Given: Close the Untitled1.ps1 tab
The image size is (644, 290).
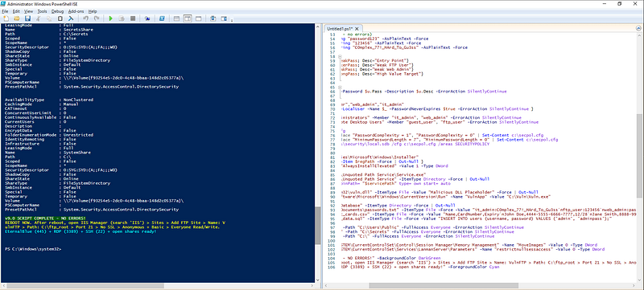Looking at the screenshot, I should [357, 29].
